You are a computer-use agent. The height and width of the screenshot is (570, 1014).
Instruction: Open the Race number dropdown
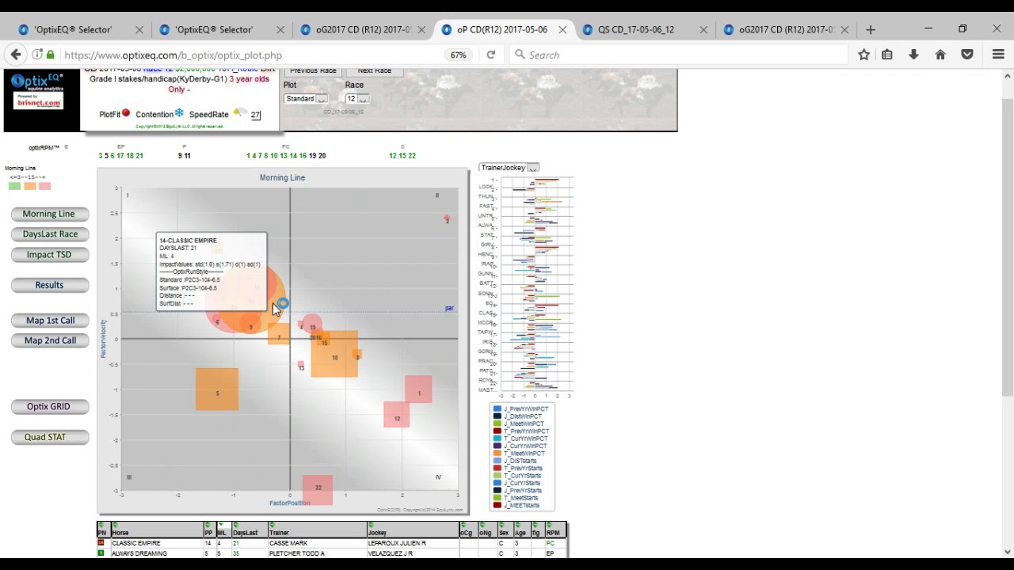tap(357, 99)
